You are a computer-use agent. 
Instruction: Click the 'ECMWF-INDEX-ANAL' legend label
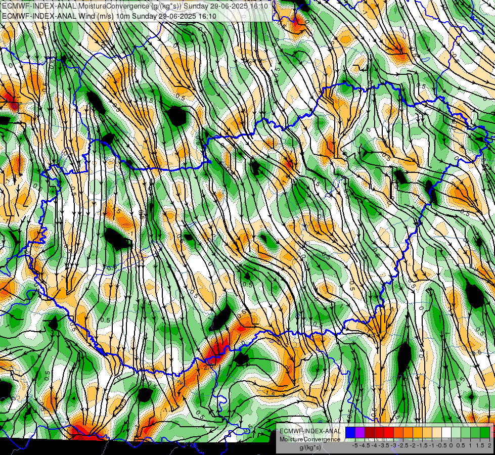310,431
